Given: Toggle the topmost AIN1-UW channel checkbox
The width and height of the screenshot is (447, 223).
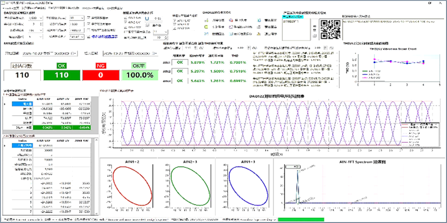Looking at the screenshot, I should (x=125, y=18).
